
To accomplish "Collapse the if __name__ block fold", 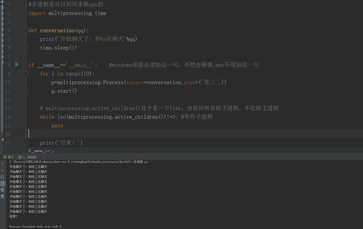I will coord(26,65).
